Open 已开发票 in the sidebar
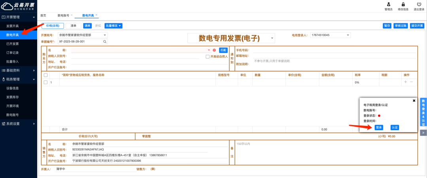The image size is (427, 178). click(13, 44)
